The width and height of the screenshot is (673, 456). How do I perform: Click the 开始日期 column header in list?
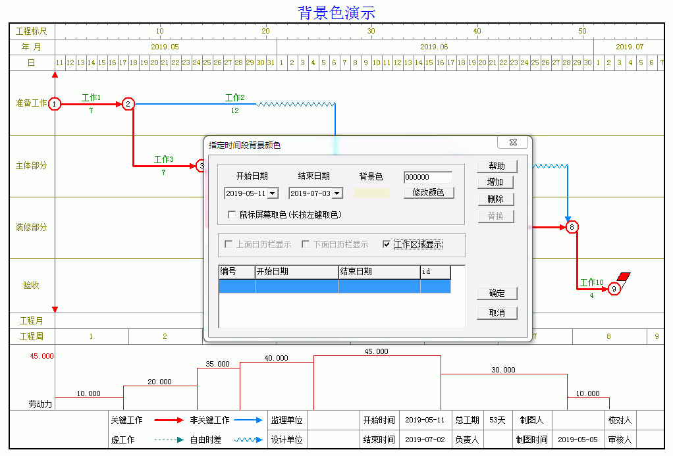[x=297, y=272]
